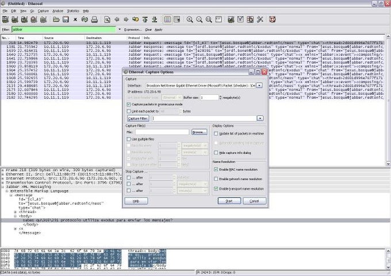This screenshot has height=276, width=391.
Task: Open display filters toolbar icon
Action: pyautogui.click(x=240, y=20)
